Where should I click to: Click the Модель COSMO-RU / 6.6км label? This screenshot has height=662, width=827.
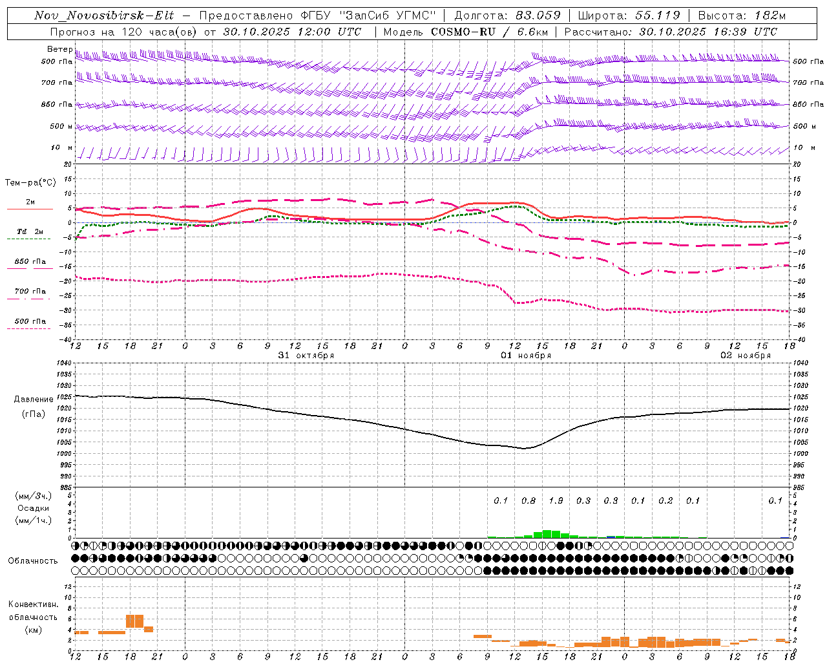(x=466, y=32)
